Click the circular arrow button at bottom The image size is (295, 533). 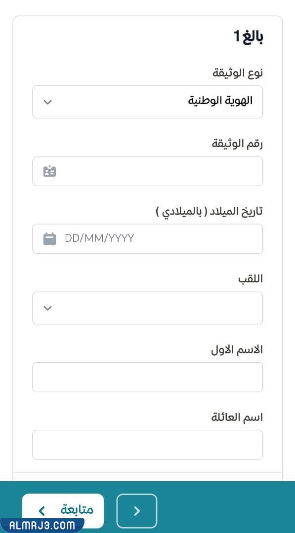coord(137,511)
